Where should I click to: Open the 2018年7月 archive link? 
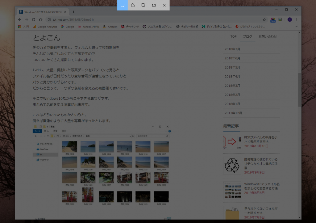pyautogui.click(x=232, y=49)
